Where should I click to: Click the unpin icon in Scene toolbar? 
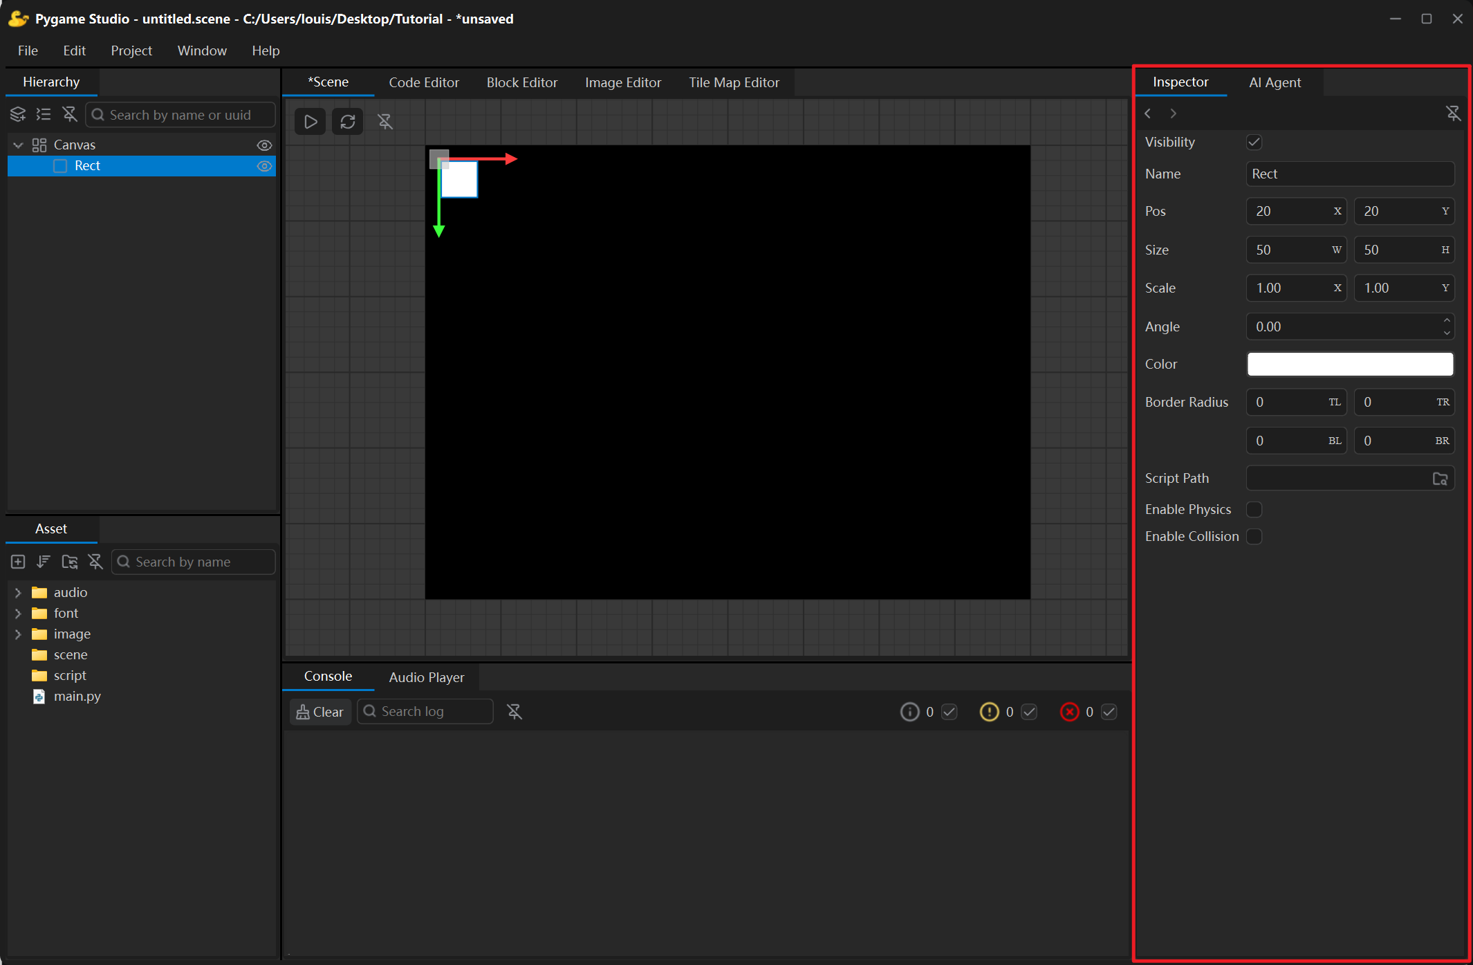coord(385,122)
